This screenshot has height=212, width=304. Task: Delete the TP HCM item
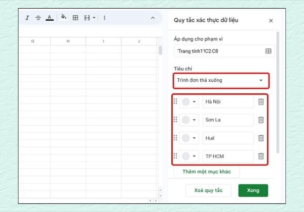[261, 156]
